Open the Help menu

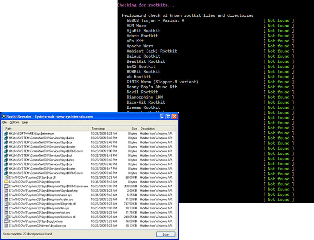pyautogui.click(x=25, y=122)
